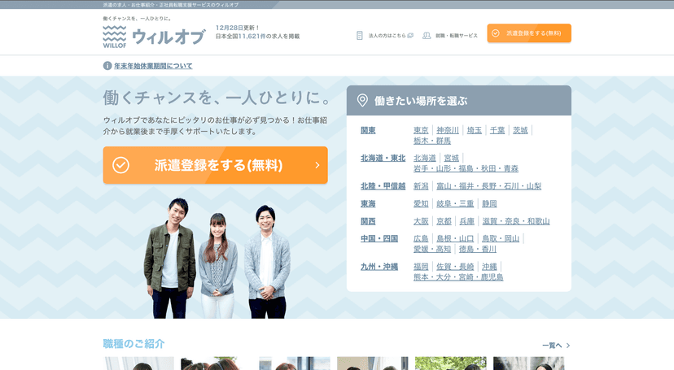Screen dimensions: 674x370
Task: Choose 埼玉 prefecture link
Action: coord(474,130)
